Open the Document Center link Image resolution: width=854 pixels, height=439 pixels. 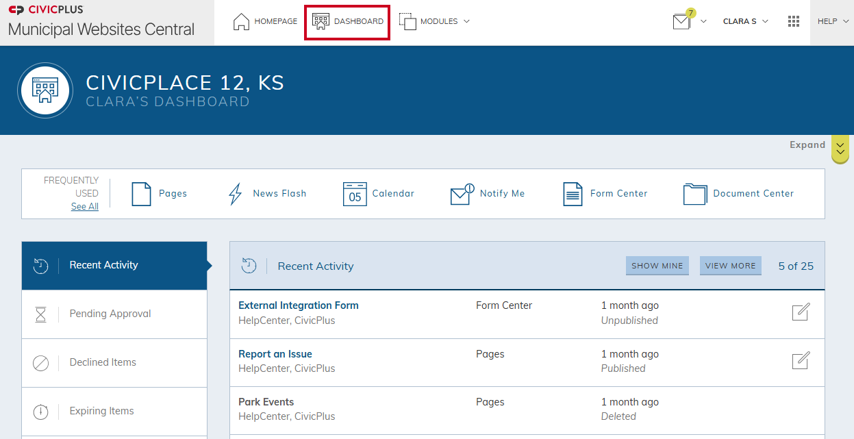click(753, 194)
